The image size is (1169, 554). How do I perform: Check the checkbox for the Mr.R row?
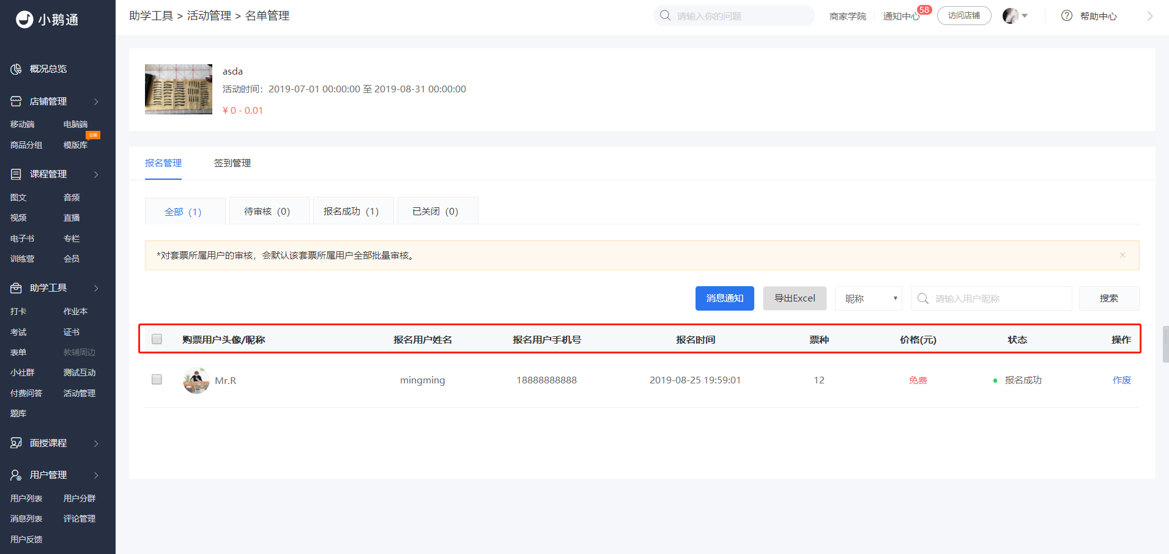point(157,379)
